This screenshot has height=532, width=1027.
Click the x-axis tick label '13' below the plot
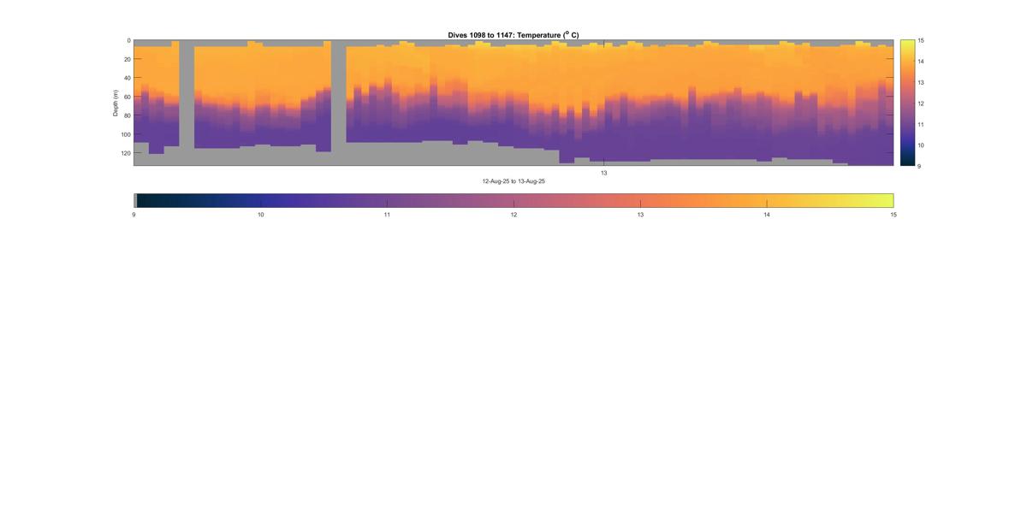[603, 173]
